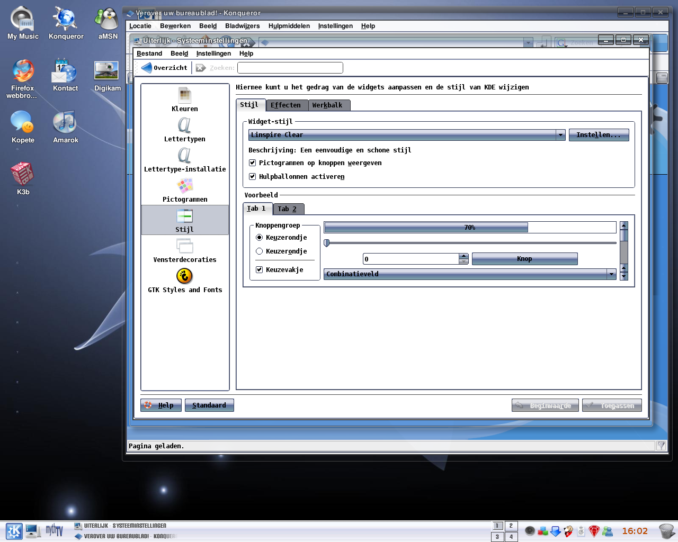
Task: Open Kontact desktop icon
Action: pyautogui.click(x=66, y=75)
